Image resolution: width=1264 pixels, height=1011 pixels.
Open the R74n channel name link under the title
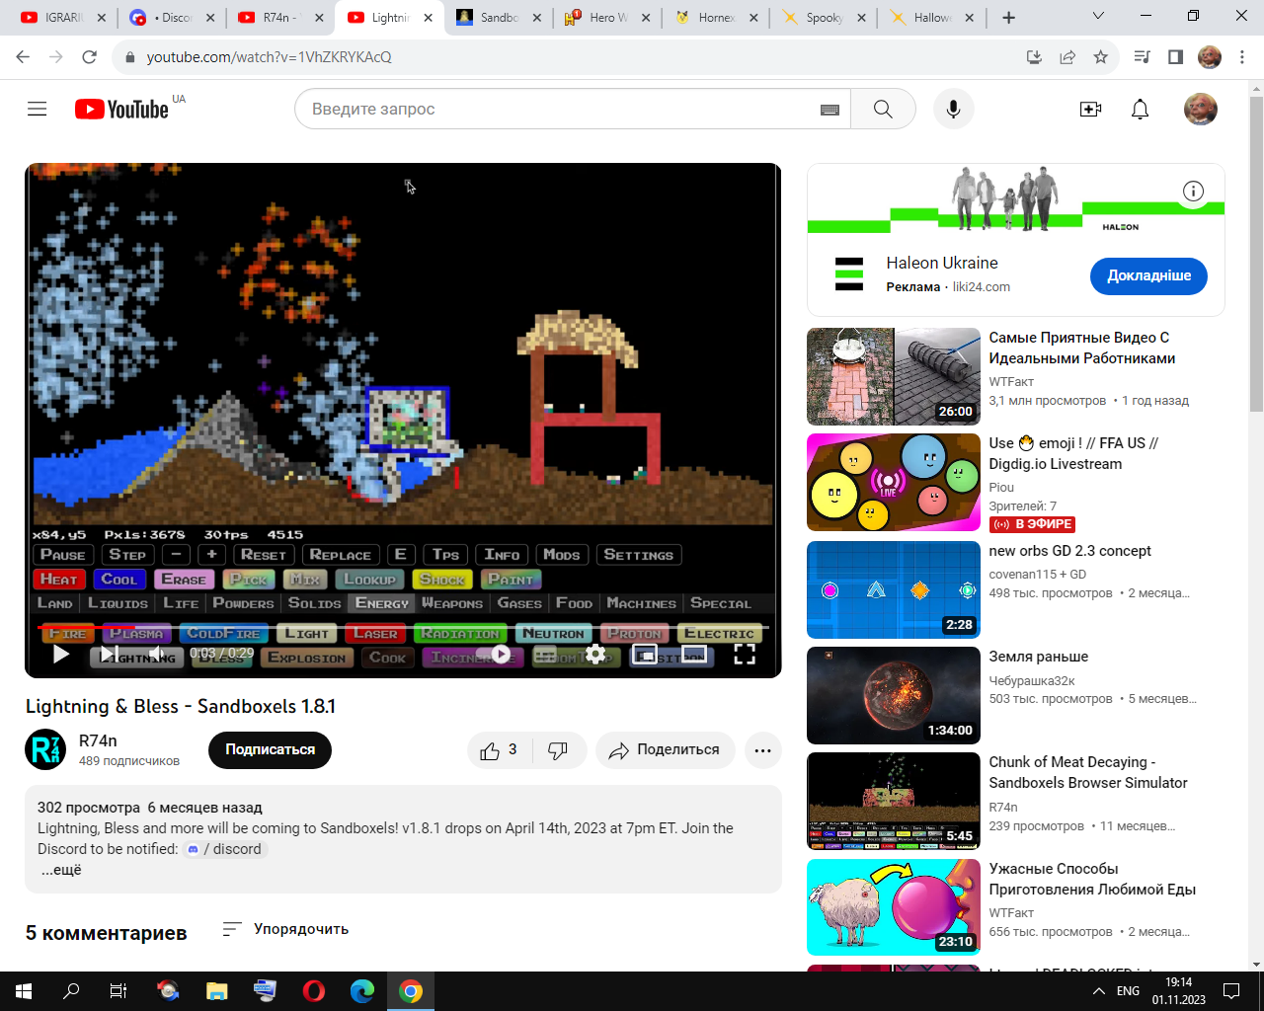(98, 740)
